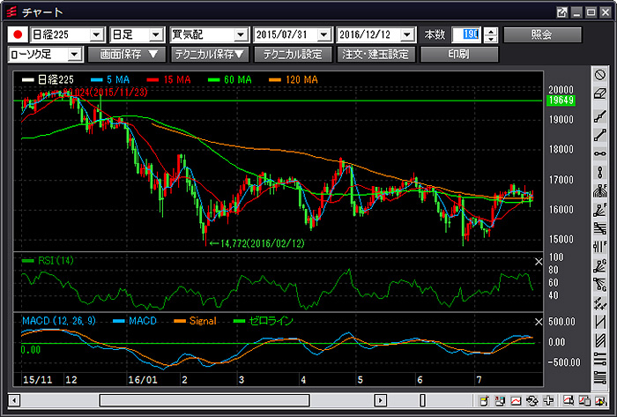617x417 pixels.
Task: Open 注文・建玉設定 settings
Action: (x=375, y=55)
